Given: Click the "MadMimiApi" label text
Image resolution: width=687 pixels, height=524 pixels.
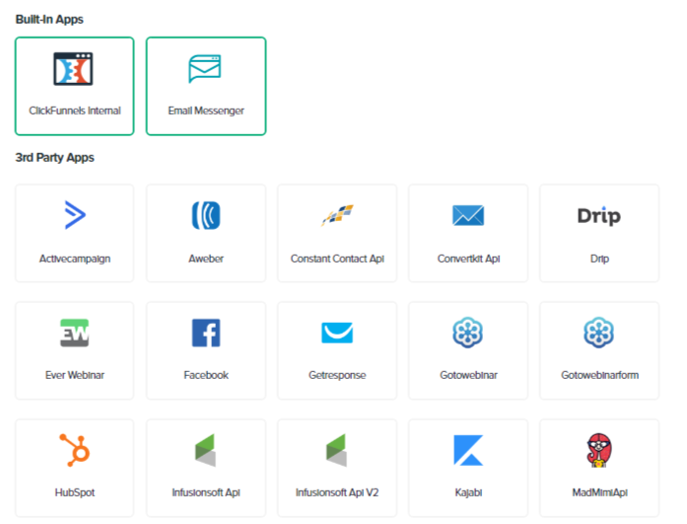Looking at the screenshot, I should [x=600, y=492].
